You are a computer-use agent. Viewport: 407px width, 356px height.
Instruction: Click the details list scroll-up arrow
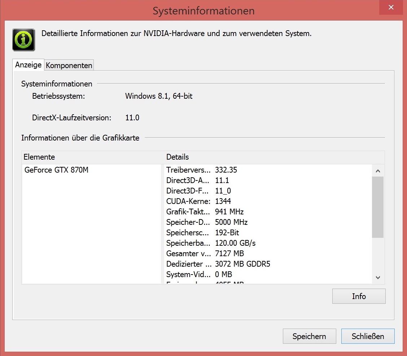(x=378, y=171)
